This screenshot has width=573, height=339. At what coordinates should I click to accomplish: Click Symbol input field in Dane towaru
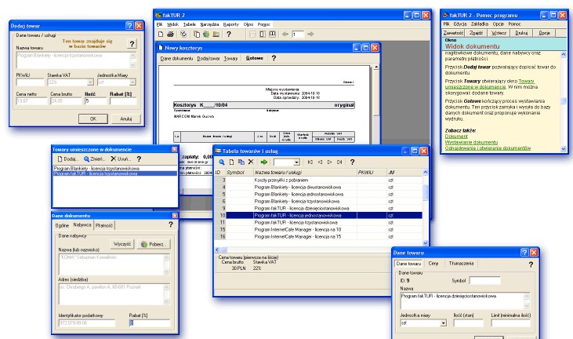pyautogui.click(x=485, y=281)
